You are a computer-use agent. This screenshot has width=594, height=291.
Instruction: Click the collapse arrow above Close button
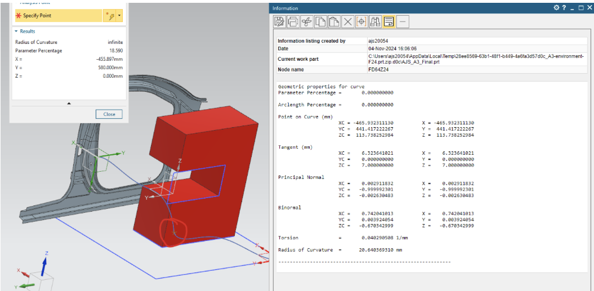pyautogui.click(x=69, y=103)
